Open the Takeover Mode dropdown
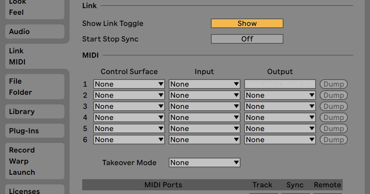Screen dimensions: 370x194 (x=205, y=163)
